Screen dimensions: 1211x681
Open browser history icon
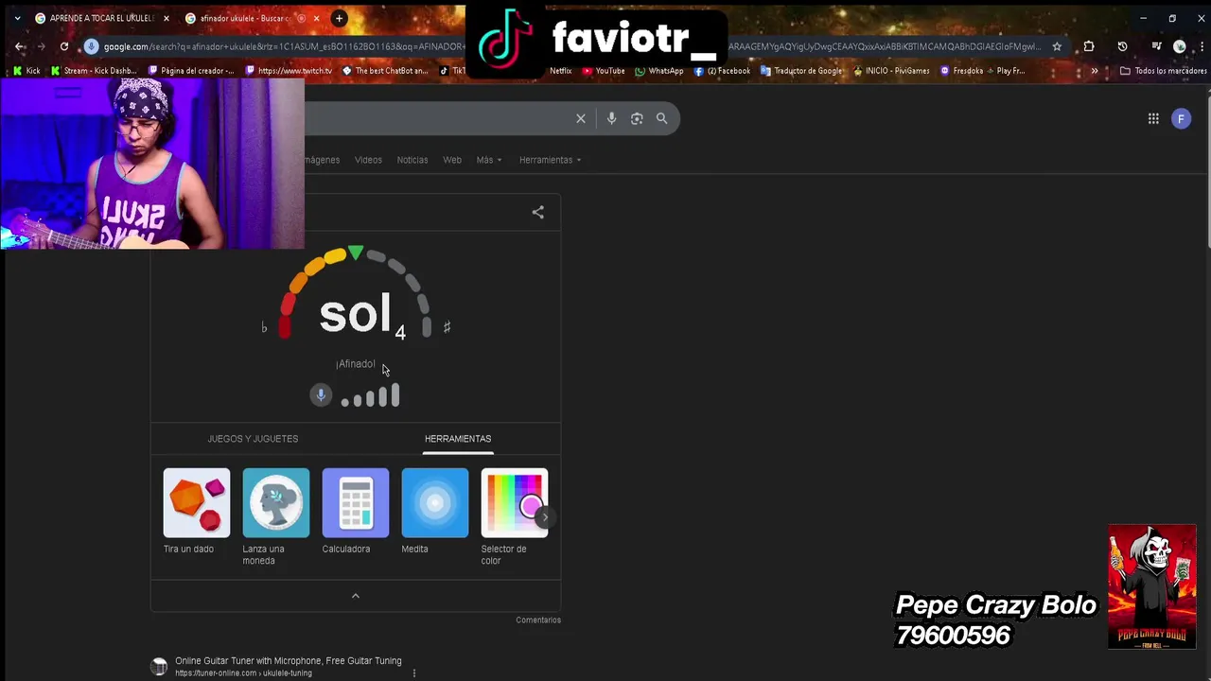click(1122, 46)
